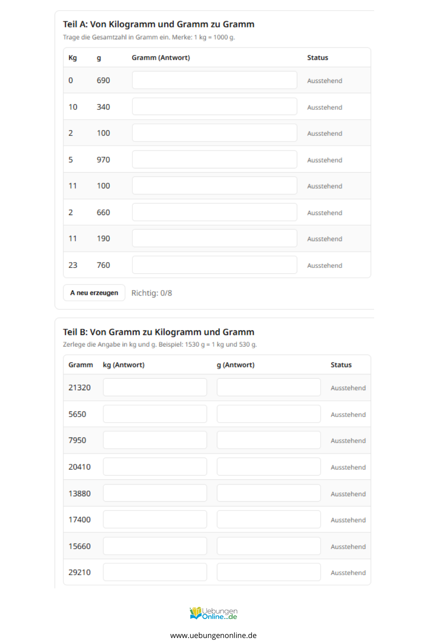Focus the kg input for 29210 grams
The height and width of the screenshot is (641, 427).
[x=155, y=572]
